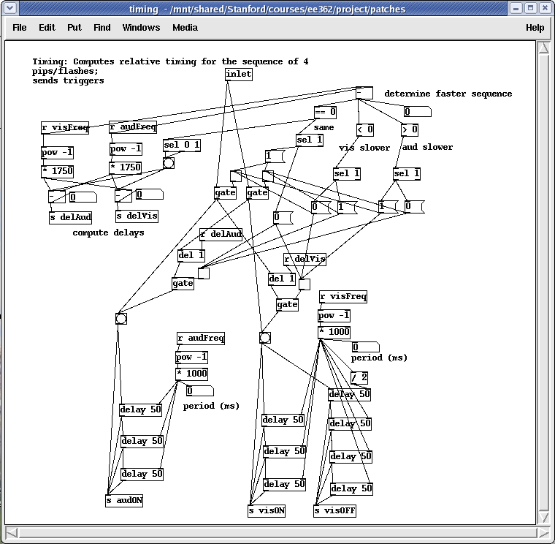
Task: Click the bang button below sel 0 1
Action: [x=169, y=164]
